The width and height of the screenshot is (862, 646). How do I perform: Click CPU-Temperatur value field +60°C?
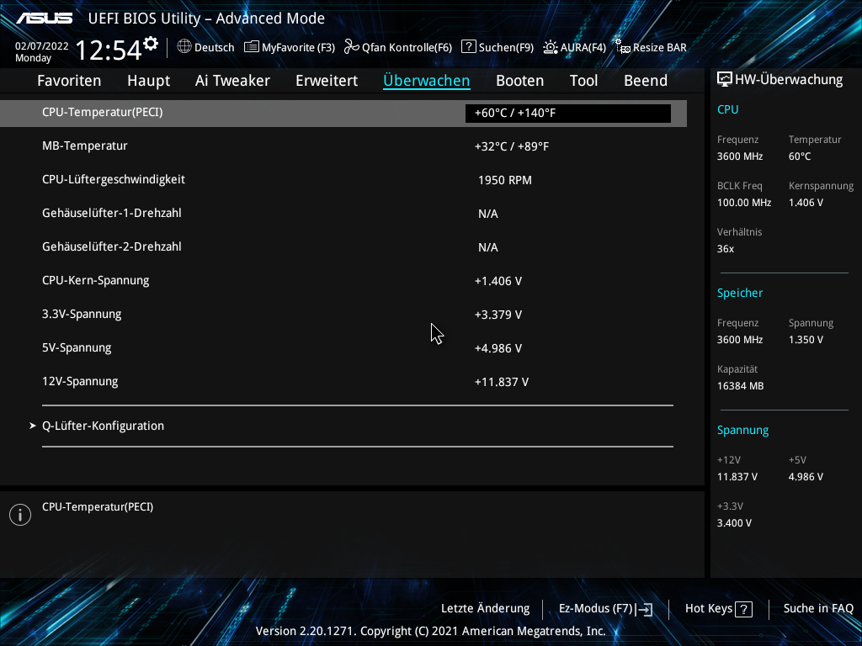click(568, 114)
